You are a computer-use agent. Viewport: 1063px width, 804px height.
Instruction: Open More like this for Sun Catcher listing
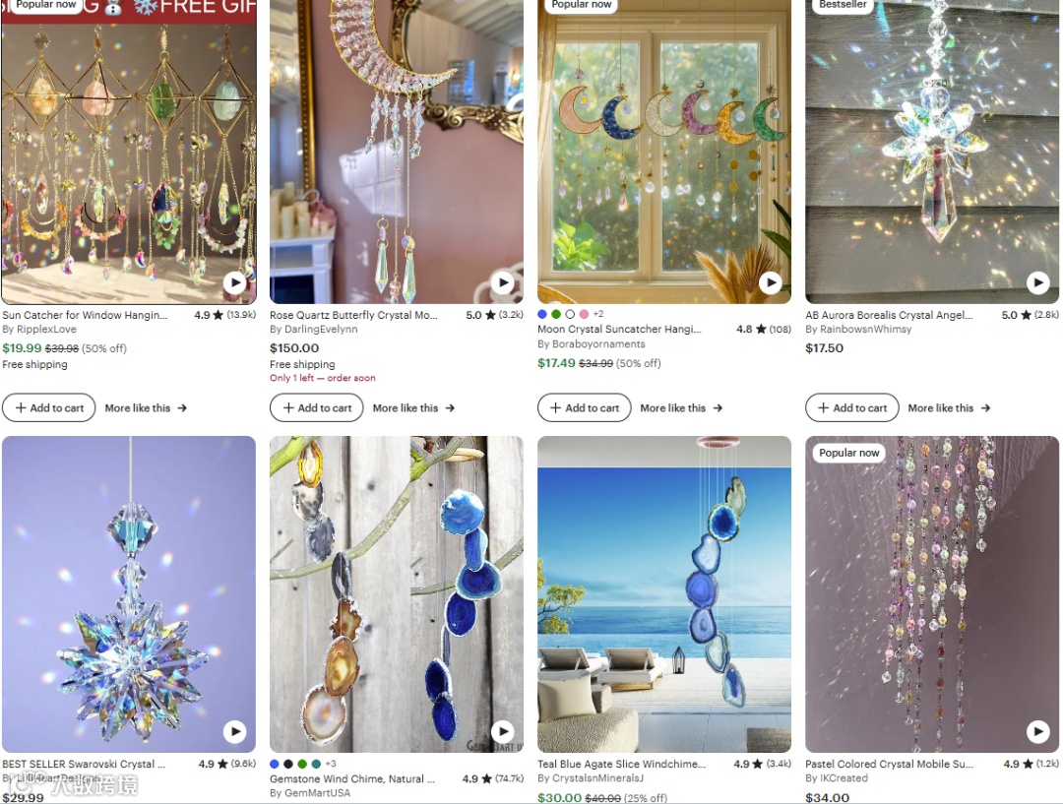(x=146, y=408)
